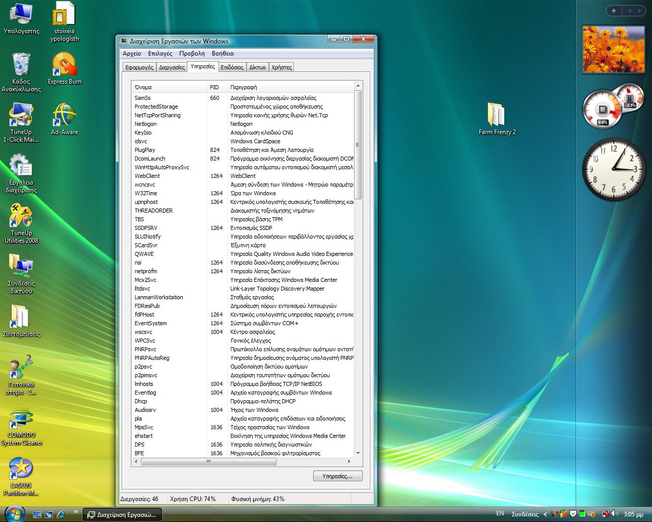Select the Εργαλεία διαχείρισης desktop icon
652x522 pixels.
21,173
